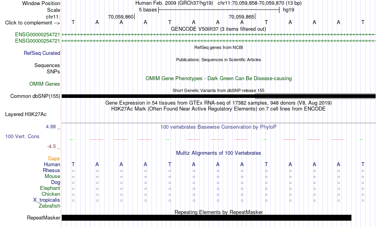Image resolution: width=376 pixels, height=227 pixels.
Task: Open 'Publications: Sequences in Scientific Articles' title
Action: (218, 60)
